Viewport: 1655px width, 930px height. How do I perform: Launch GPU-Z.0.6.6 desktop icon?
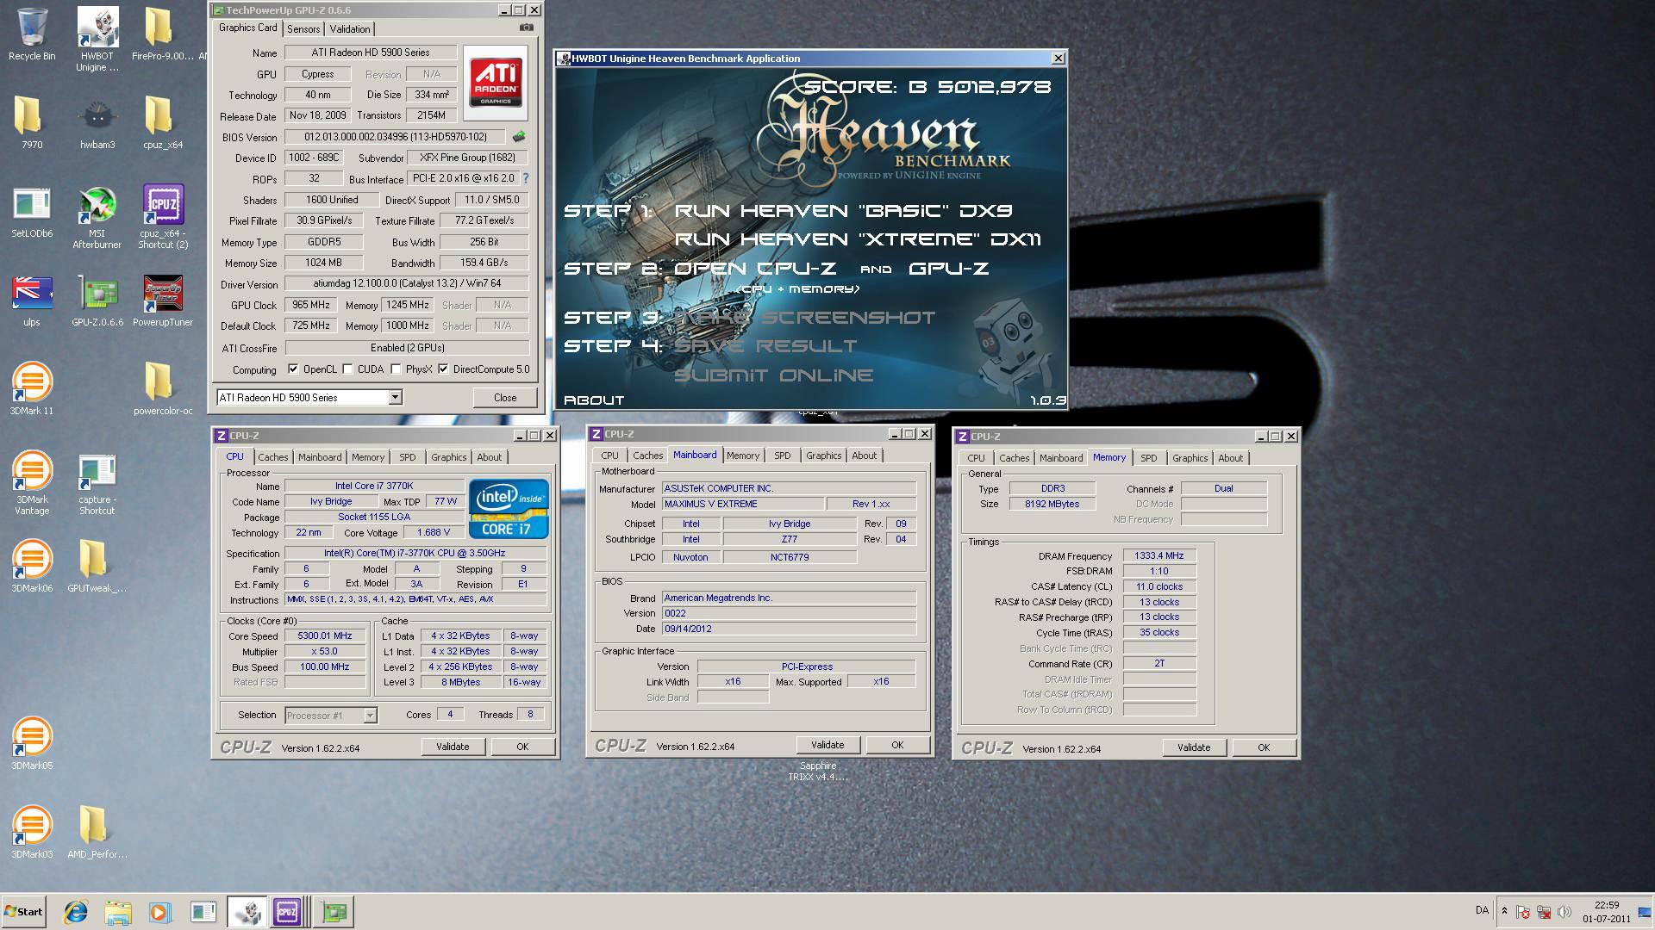(x=97, y=301)
